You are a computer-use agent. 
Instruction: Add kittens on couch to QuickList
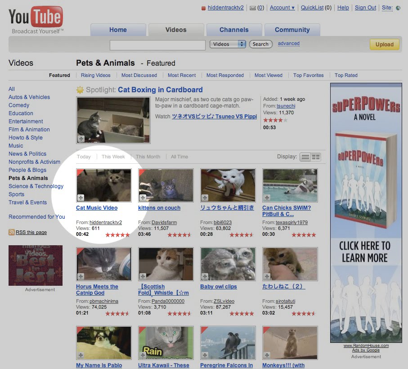point(143,198)
